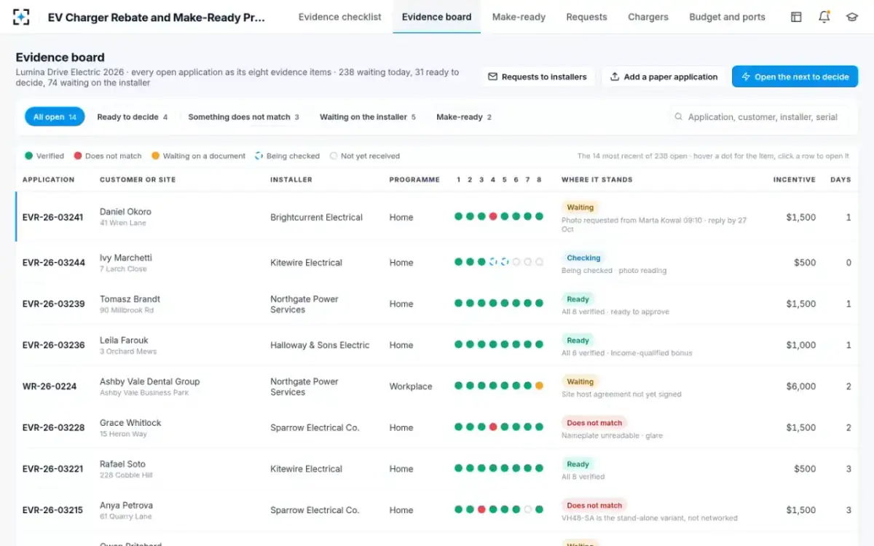This screenshot has height=546, width=874.
Task: Click the app logo icon
Action: (x=22, y=17)
